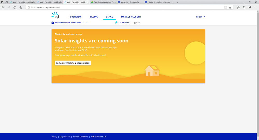The width and height of the screenshot is (259, 140).
Task: Click the add notes pen icon
Action: (x=244, y=7)
